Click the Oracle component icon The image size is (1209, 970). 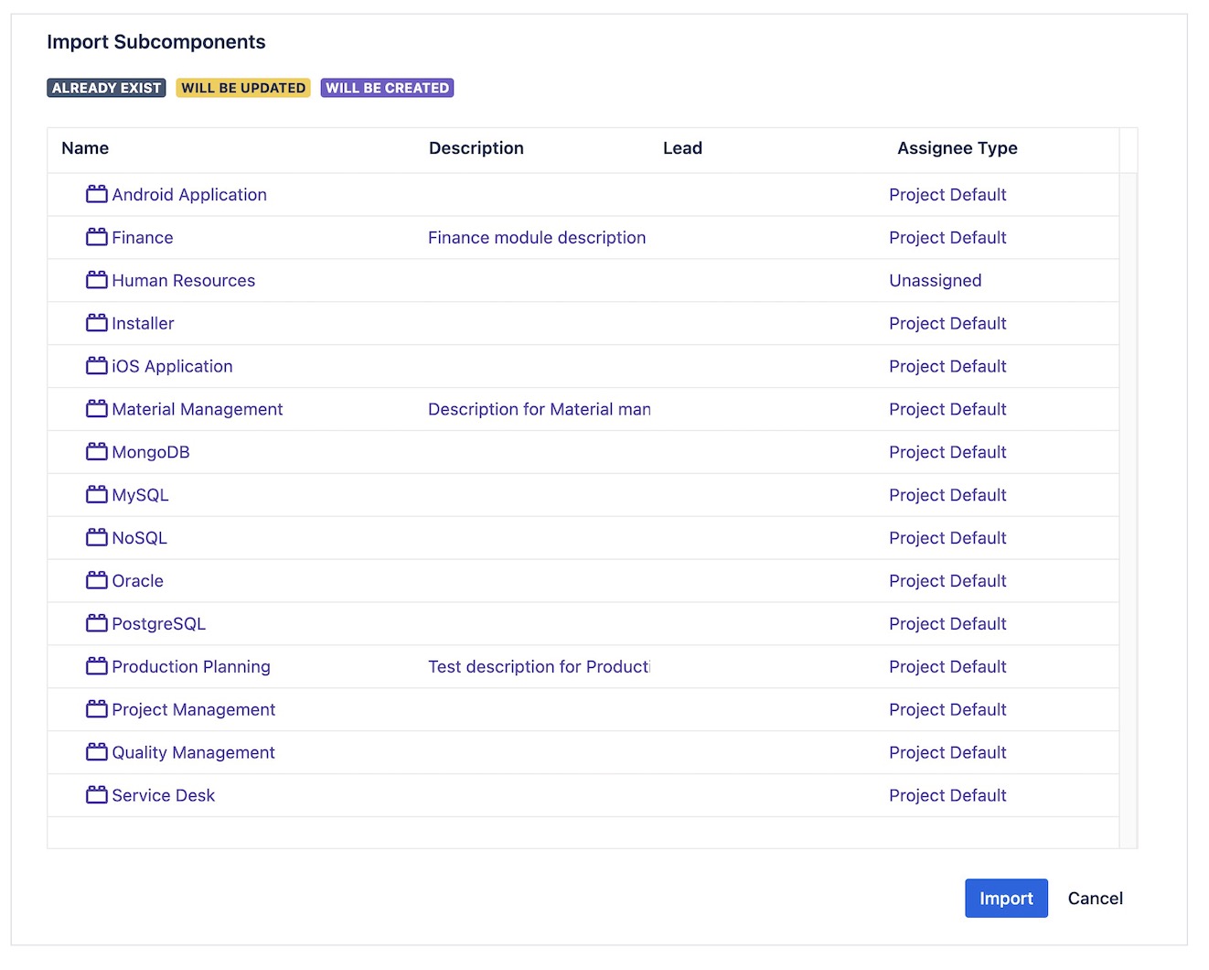point(97,580)
